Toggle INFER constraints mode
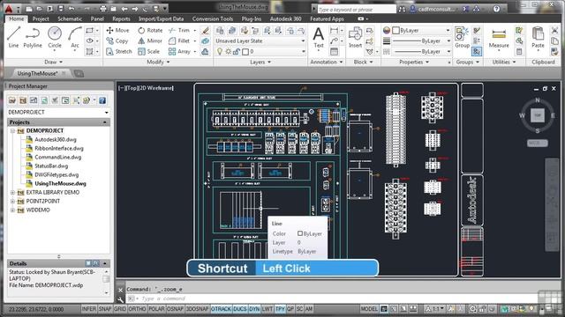 (x=88, y=309)
